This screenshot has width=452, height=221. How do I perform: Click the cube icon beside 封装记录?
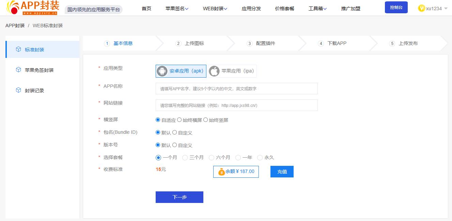18,90
